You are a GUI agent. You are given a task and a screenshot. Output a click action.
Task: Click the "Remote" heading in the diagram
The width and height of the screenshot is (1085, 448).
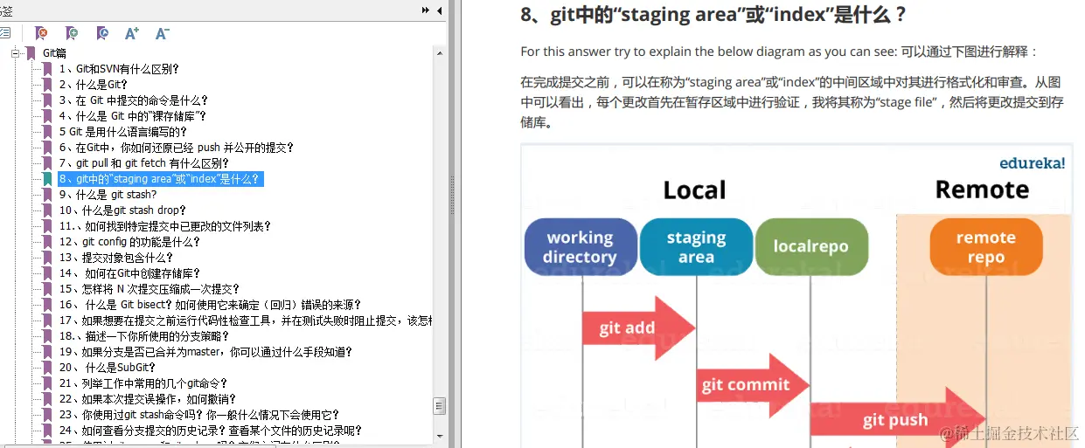[x=982, y=190]
